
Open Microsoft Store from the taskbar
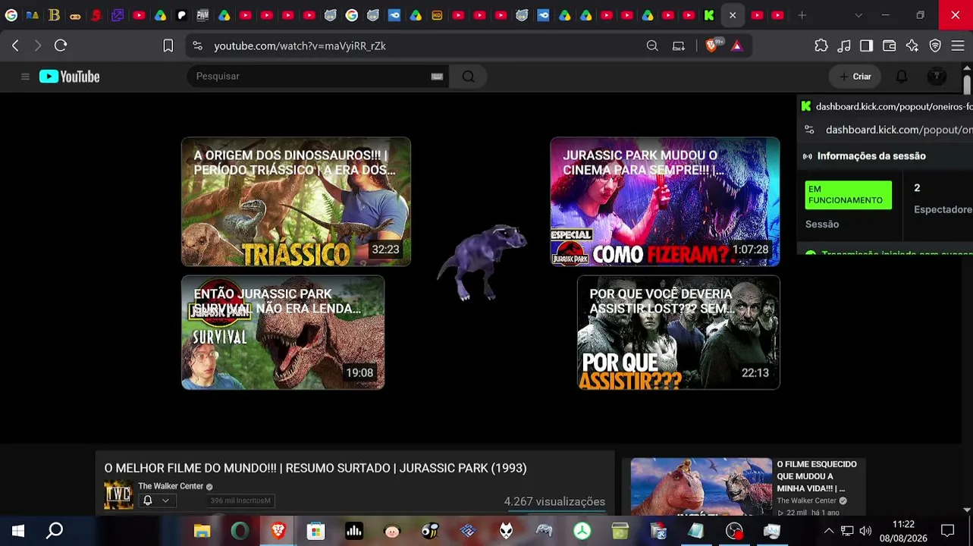point(315,531)
